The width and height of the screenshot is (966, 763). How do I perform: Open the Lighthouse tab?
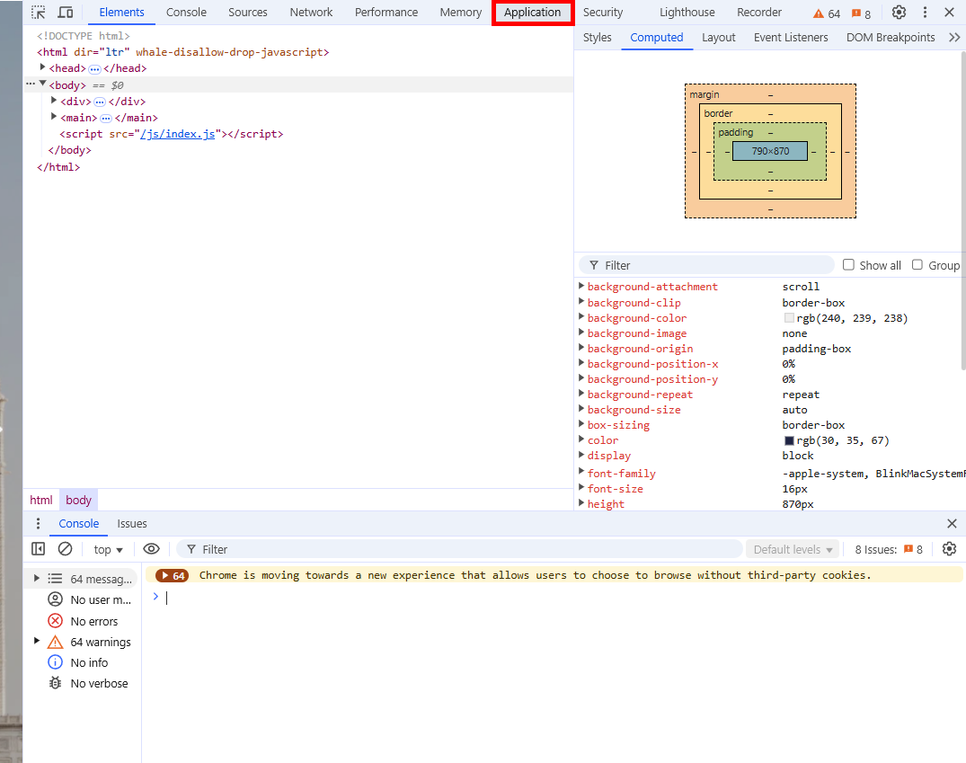pyautogui.click(x=687, y=13)
